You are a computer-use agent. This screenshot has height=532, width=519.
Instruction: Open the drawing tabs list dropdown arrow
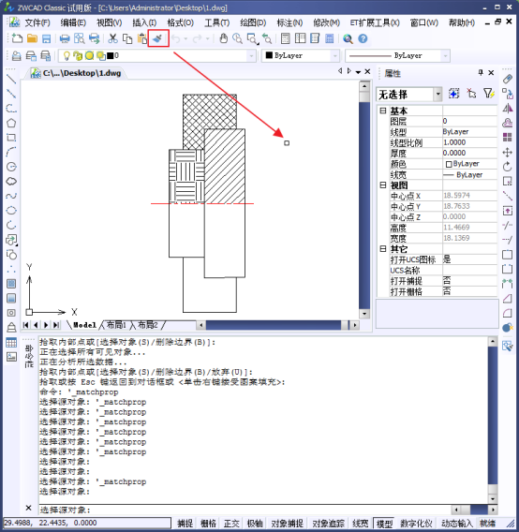358,72
